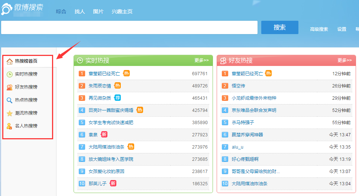Open 大陆用煤油炸油条 in 实时热搜 list
Screen dimensions: 359x196
click(x=106, y=147)
